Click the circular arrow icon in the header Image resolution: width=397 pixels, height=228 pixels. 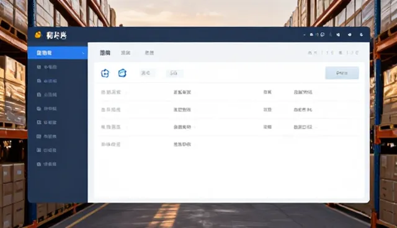(323, 34)
